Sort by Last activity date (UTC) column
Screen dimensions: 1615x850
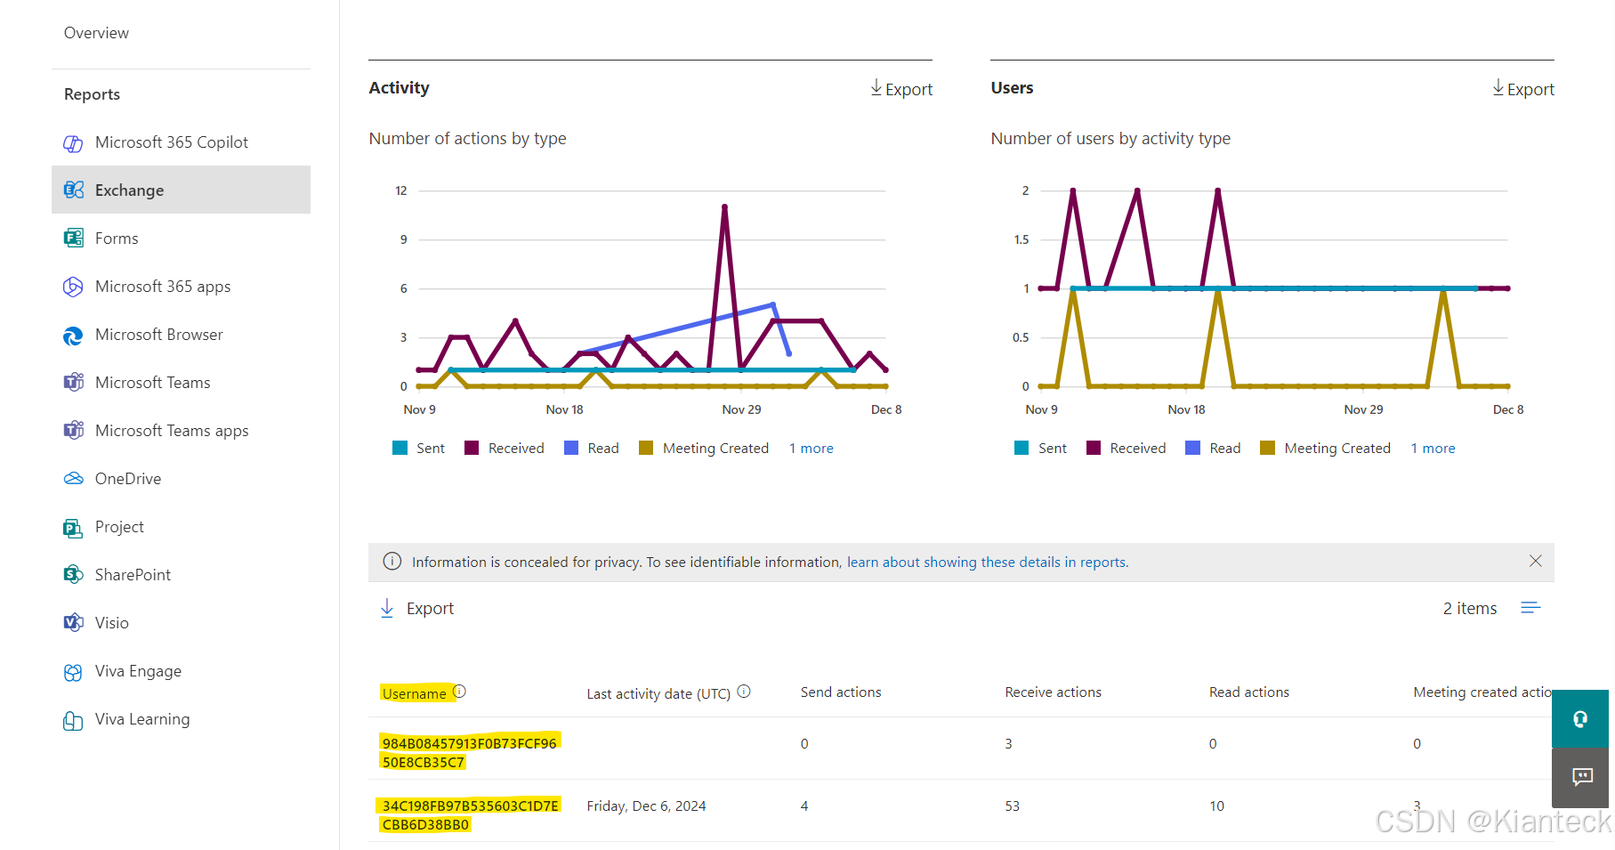(658, 694)
